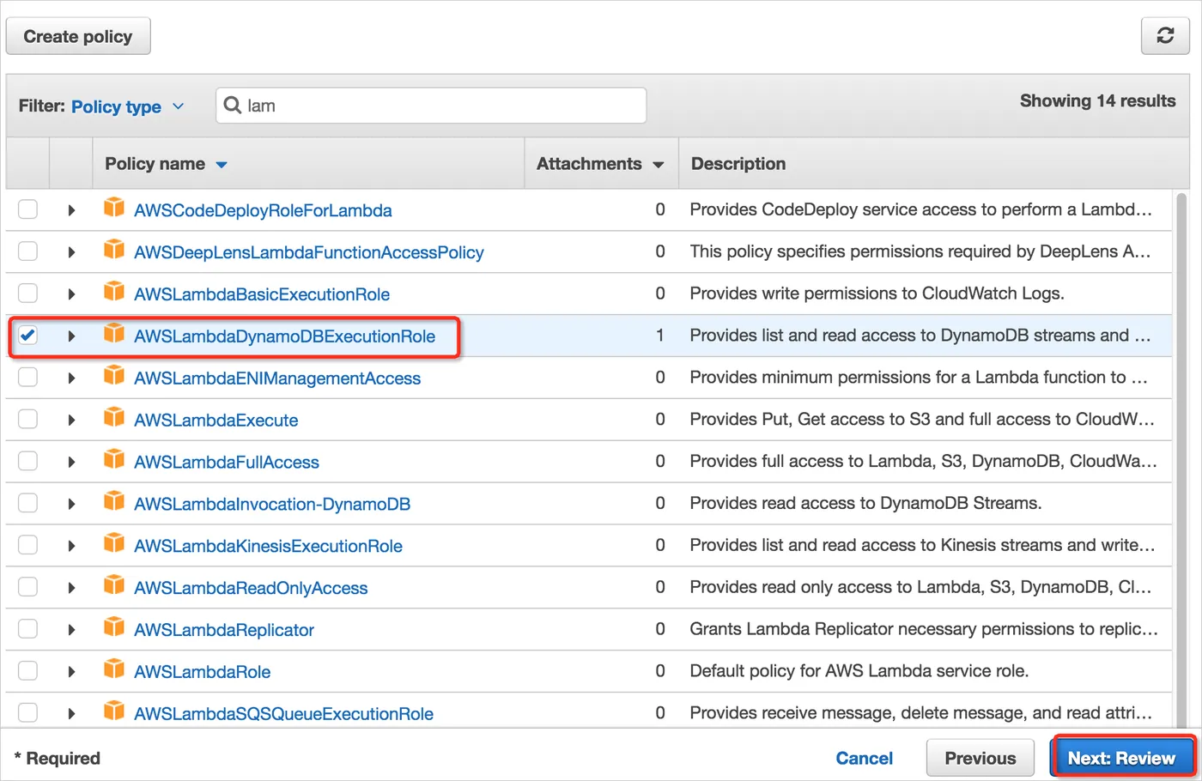Screen dimensions: 1202x781
Task: Click the Cancel link
Action: 864,758
